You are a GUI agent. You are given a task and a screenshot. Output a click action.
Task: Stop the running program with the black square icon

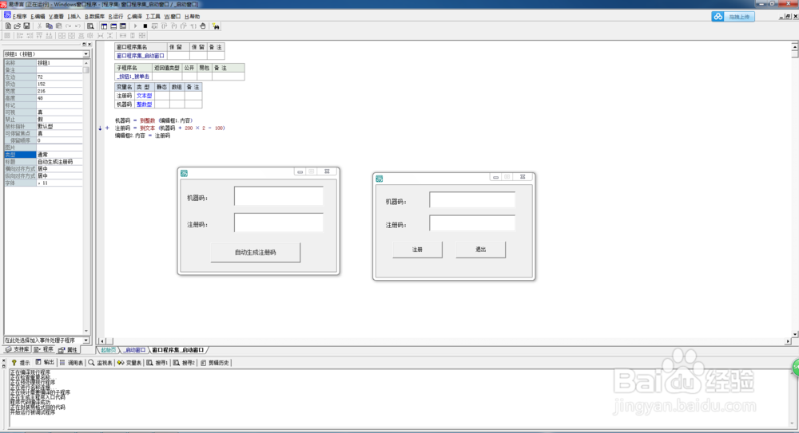(145, 26)
